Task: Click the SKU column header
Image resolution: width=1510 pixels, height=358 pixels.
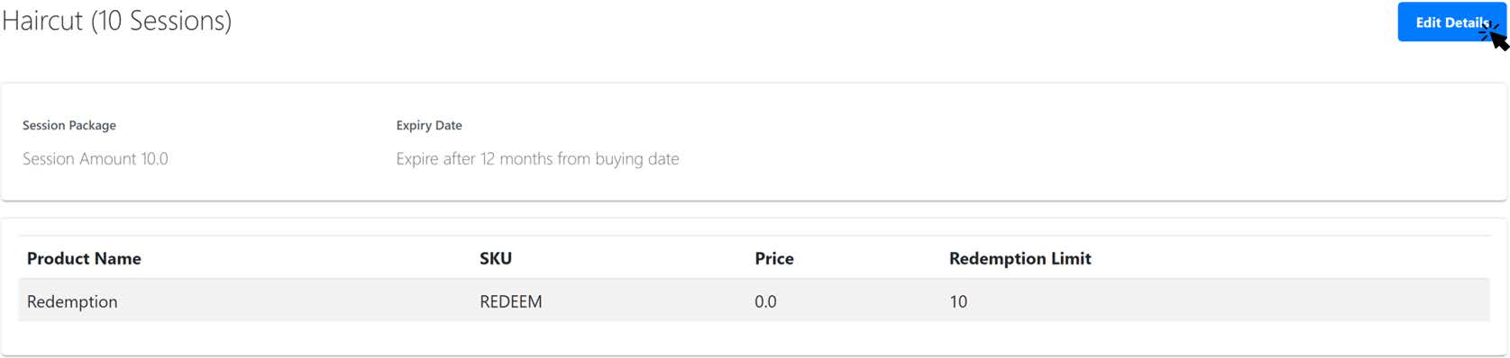Action: [496, 258]
